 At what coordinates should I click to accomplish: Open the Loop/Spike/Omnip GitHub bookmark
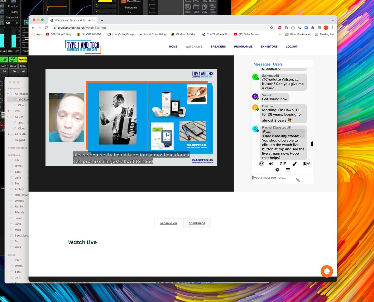point(122,34)
